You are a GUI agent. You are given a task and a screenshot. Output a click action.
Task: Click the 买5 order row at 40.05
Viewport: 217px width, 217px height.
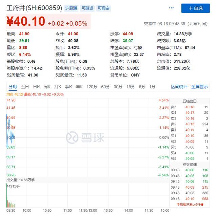click(190, 158)
